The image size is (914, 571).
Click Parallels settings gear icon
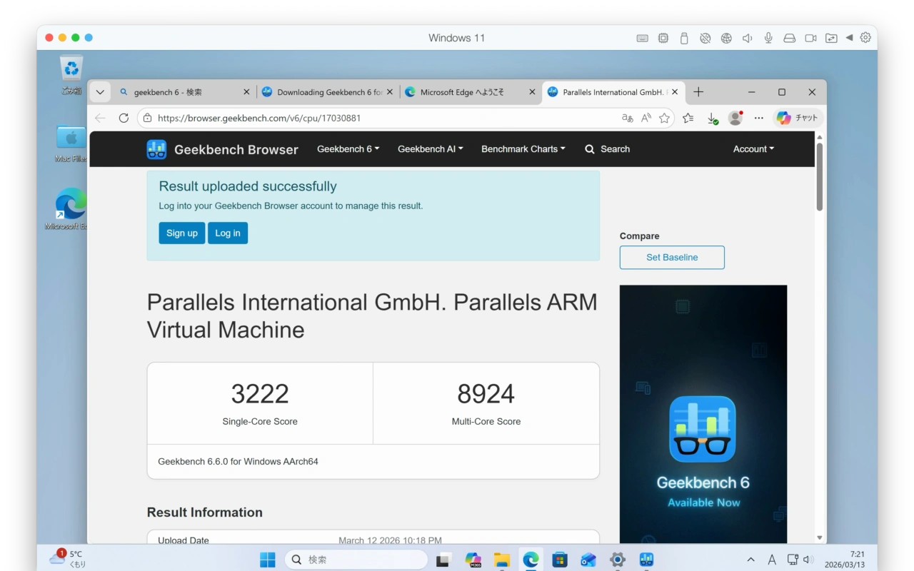coord(865,38)
